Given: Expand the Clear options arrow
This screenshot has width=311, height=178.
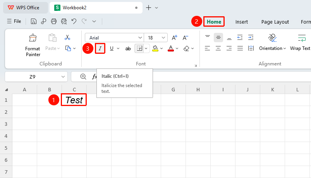Looking at the screenshot, I should coord(192,48).
